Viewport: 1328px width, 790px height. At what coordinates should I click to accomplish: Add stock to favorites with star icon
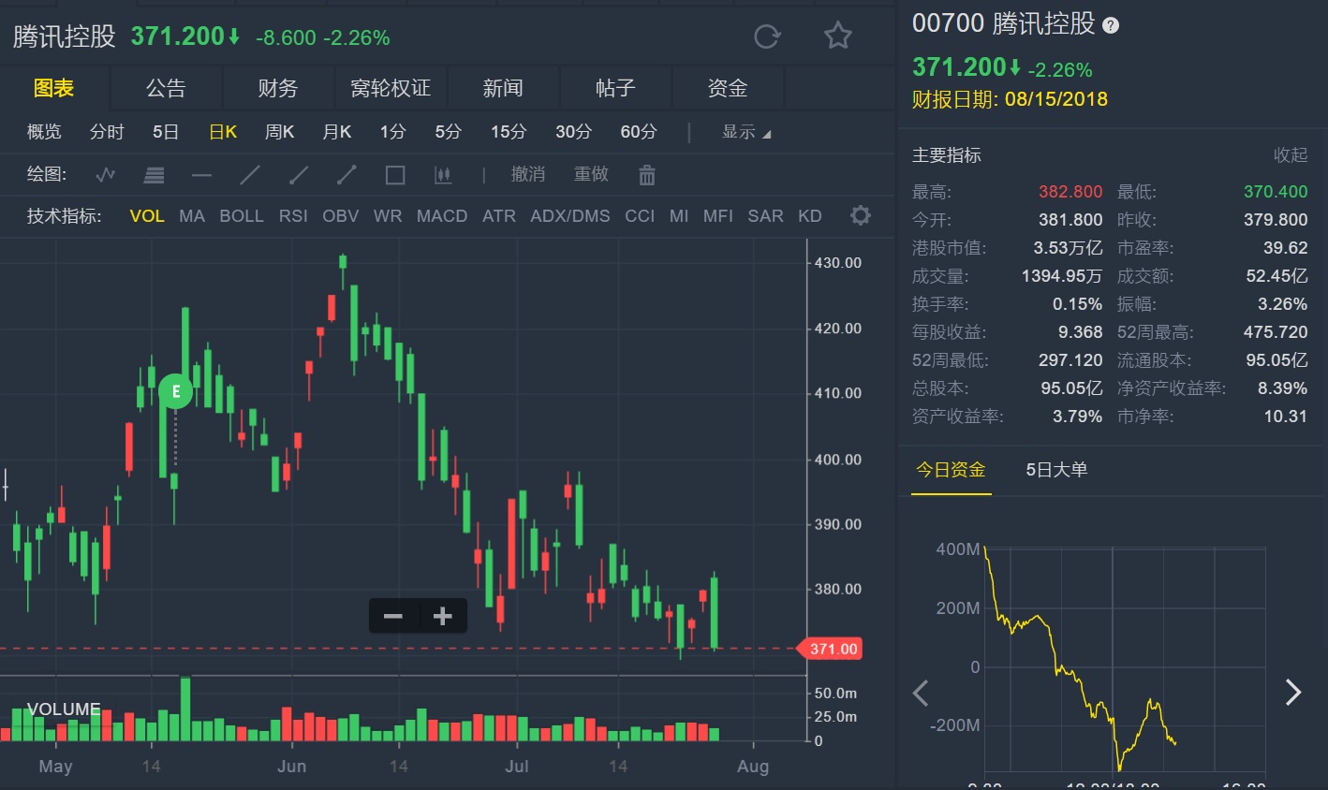point(837,37)
